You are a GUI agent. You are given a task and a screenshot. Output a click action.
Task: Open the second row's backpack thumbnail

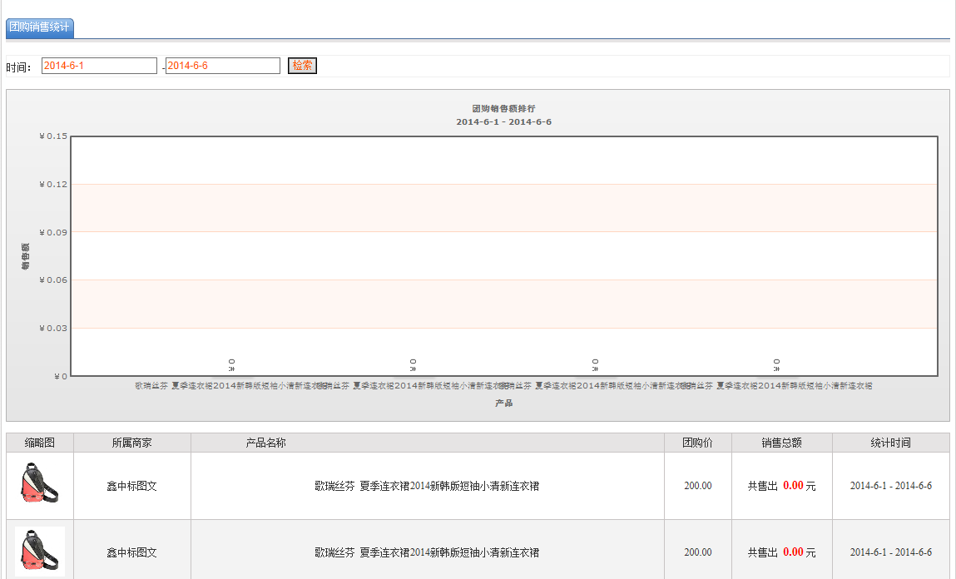pos(39,551)
